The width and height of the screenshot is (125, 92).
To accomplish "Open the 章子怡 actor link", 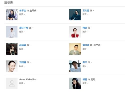I will tap(23, 10).
